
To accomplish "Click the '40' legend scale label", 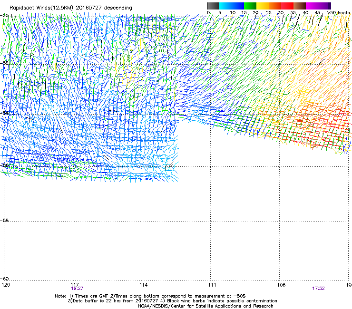I will pos(305,13).
